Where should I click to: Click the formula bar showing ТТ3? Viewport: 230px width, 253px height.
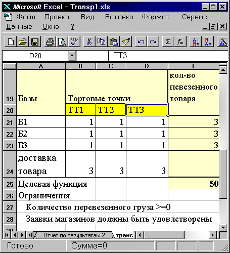pyautogui.click(x=168, y=56)
